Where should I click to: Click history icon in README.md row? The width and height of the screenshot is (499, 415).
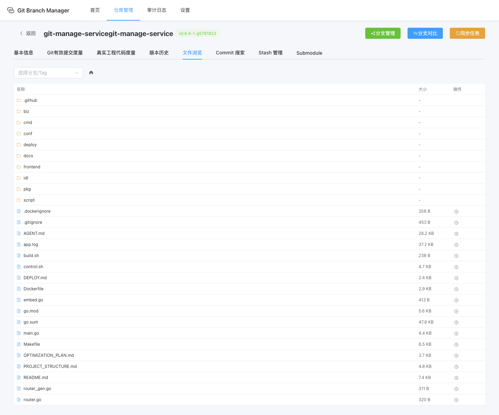(x=456, y=378)
